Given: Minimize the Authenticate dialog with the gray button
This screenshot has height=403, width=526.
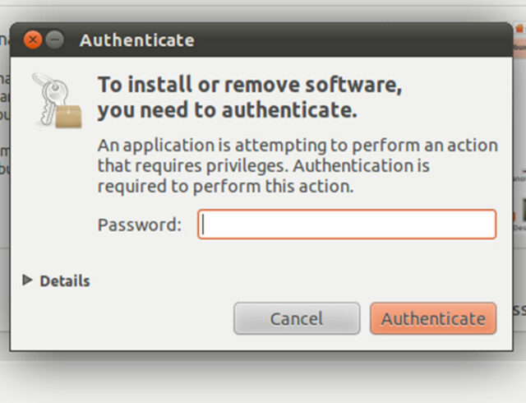Looking at the screenshot, I should [x=55, y=40].
